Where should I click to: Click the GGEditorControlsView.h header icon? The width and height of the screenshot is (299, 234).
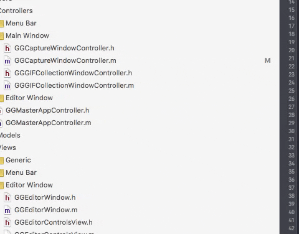tap(7, 222)
